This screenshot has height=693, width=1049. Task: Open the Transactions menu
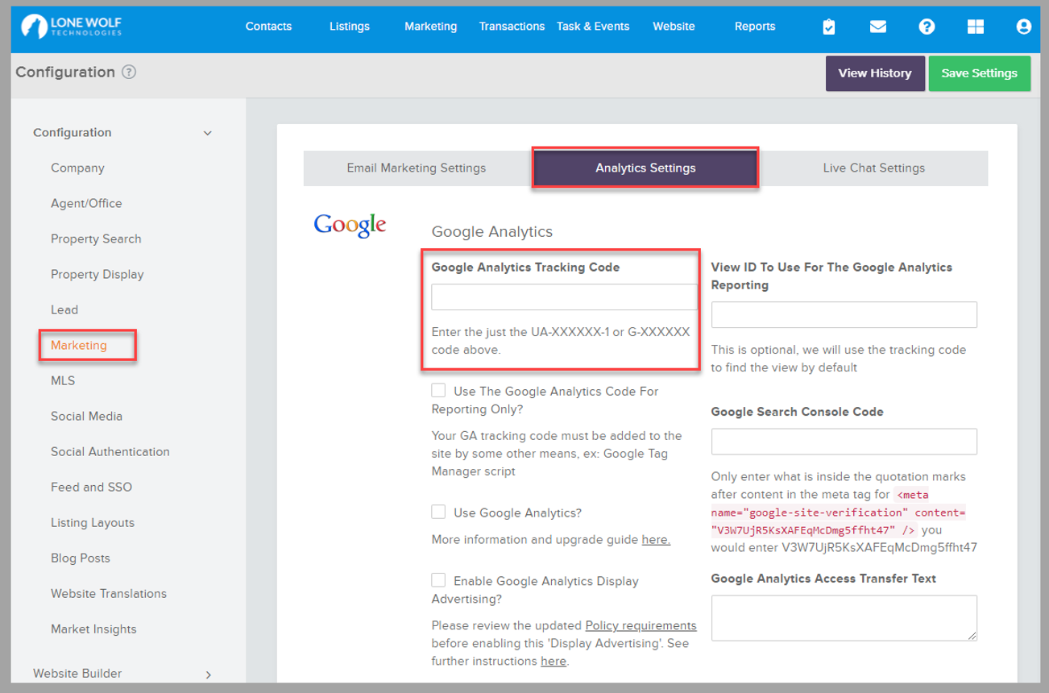(x=512, y=27)
